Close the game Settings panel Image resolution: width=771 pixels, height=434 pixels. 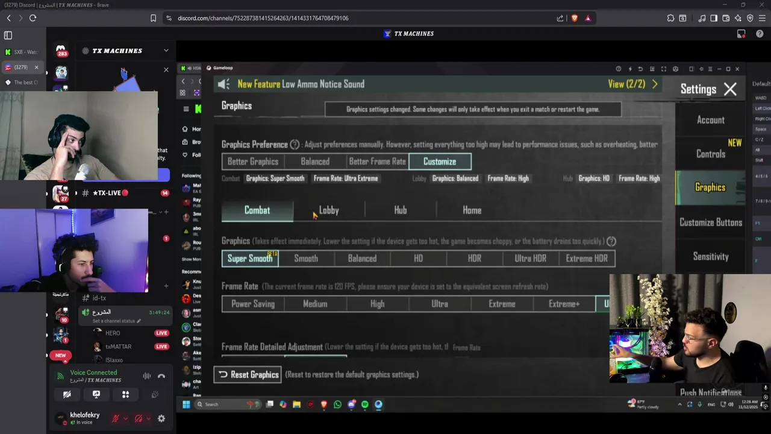pos(730,89)
